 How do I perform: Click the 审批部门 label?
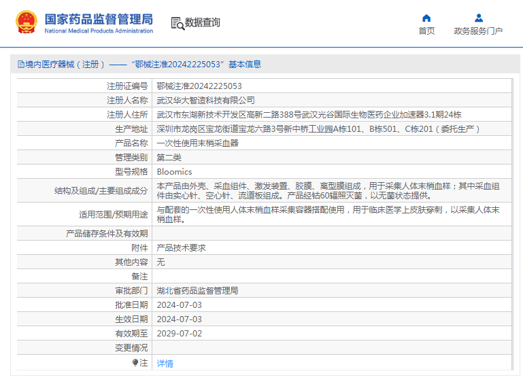(131, 291)
